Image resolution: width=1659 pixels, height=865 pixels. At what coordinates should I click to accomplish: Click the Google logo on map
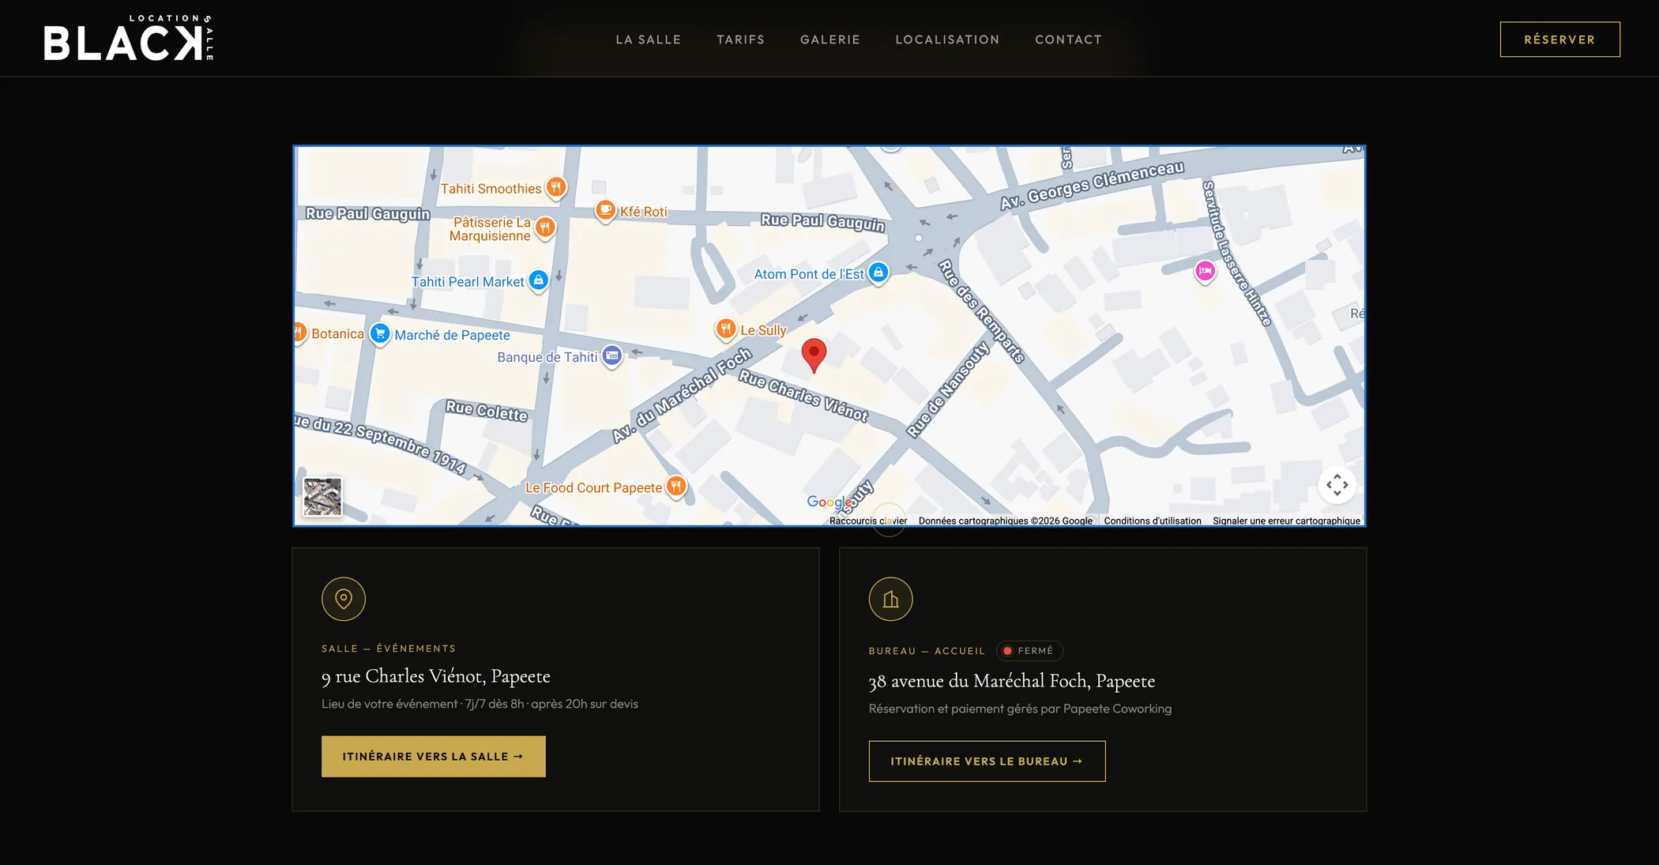tap(829, 502)
